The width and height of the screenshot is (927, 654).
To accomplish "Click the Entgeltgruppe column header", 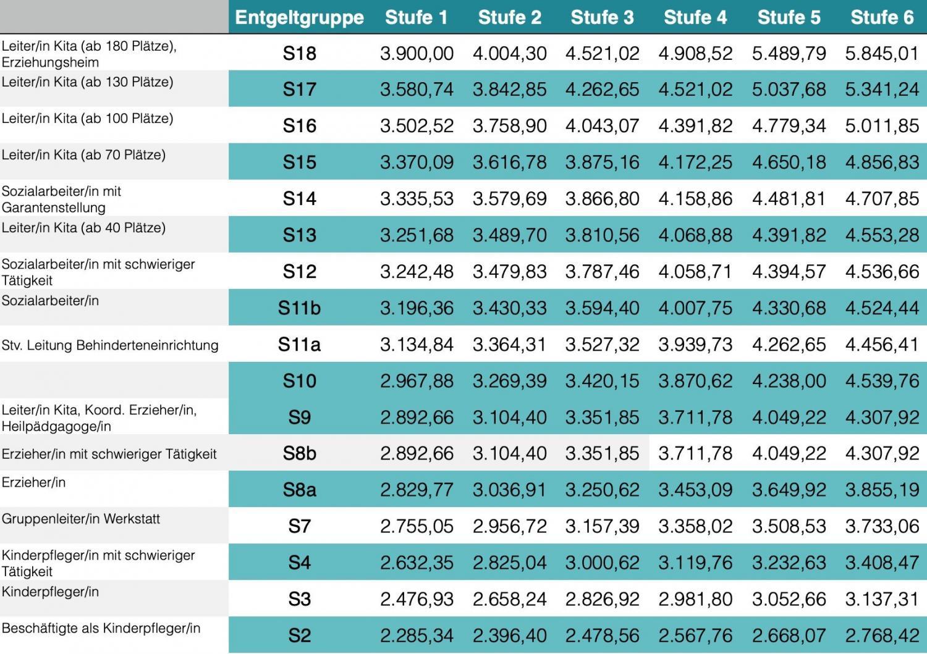I will point(299,17).
